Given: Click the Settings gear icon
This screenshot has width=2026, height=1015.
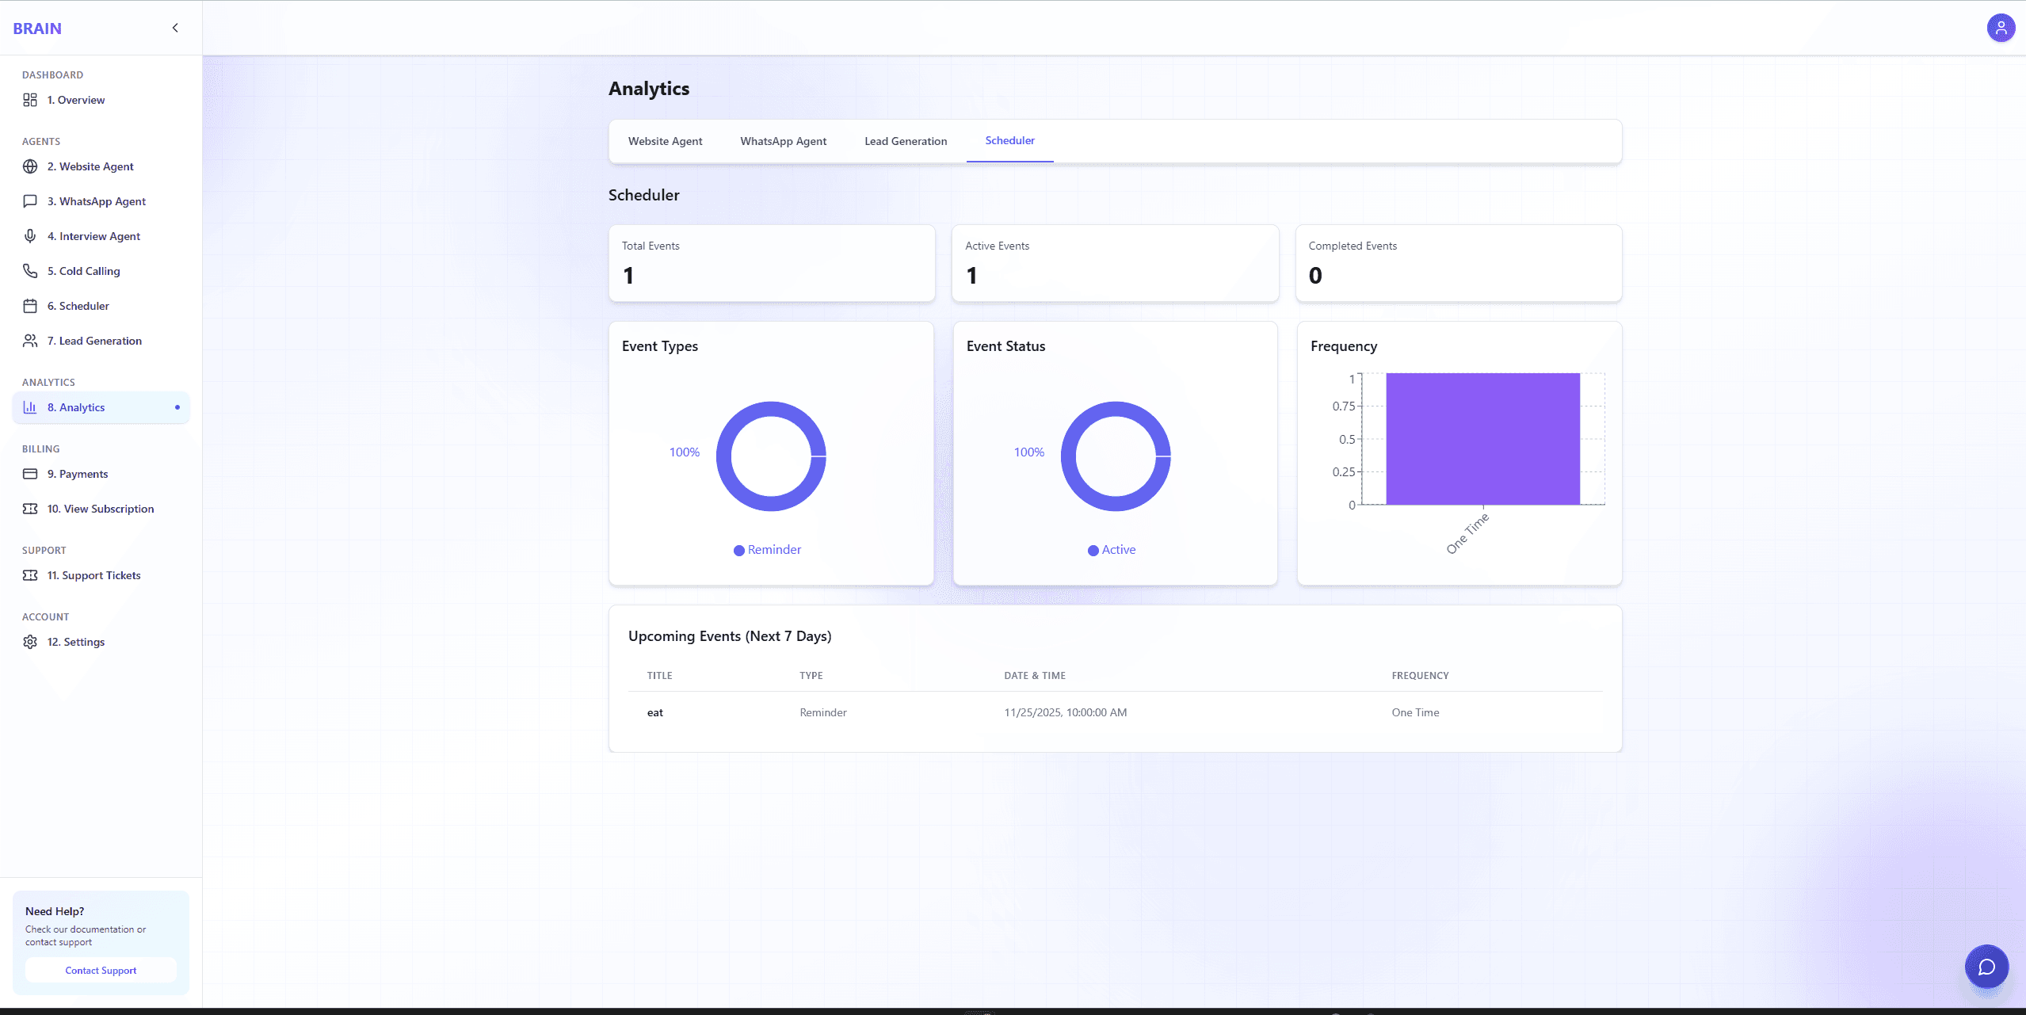Looking at the screenshot, I should (30, 642).
